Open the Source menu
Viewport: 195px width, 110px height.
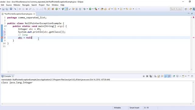point(9,5)
